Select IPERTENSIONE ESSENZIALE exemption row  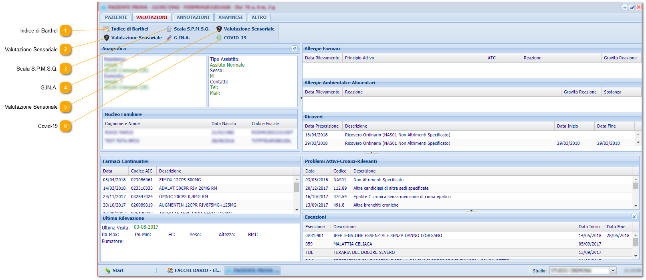pyautogui.click(x=468, y=235)
